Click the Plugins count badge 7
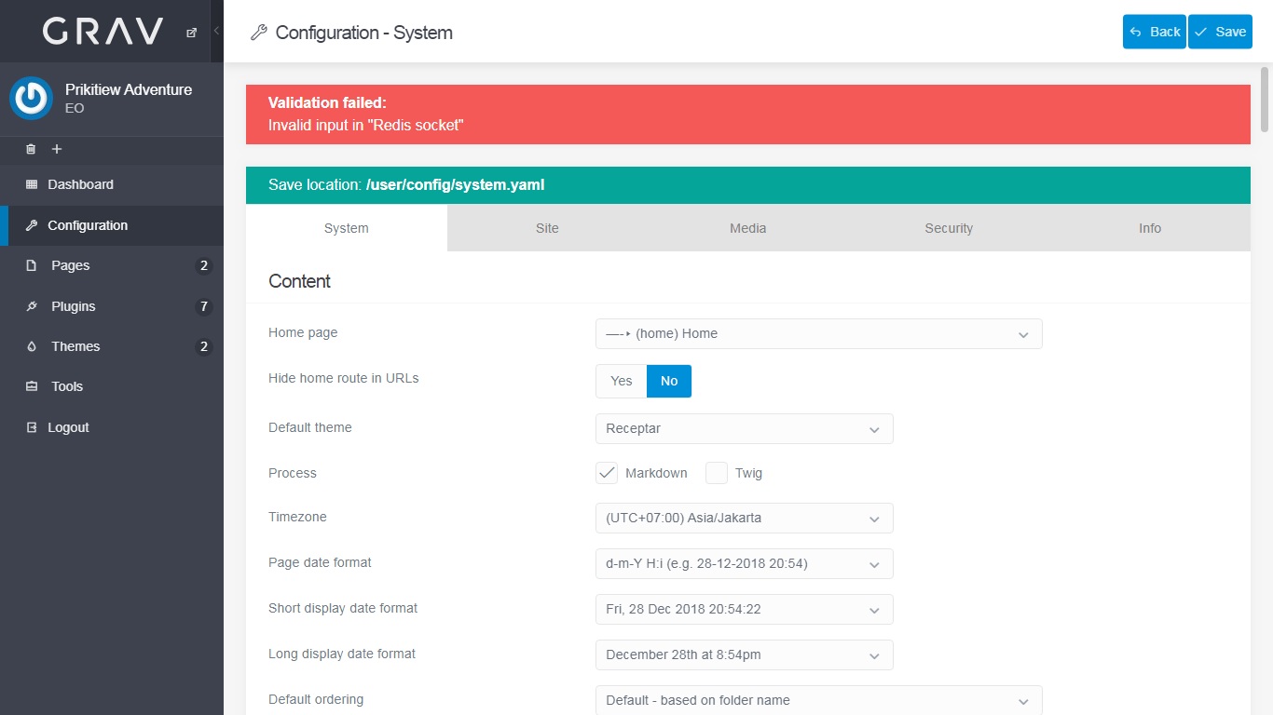1273x715 pixels. click(204, 306)
